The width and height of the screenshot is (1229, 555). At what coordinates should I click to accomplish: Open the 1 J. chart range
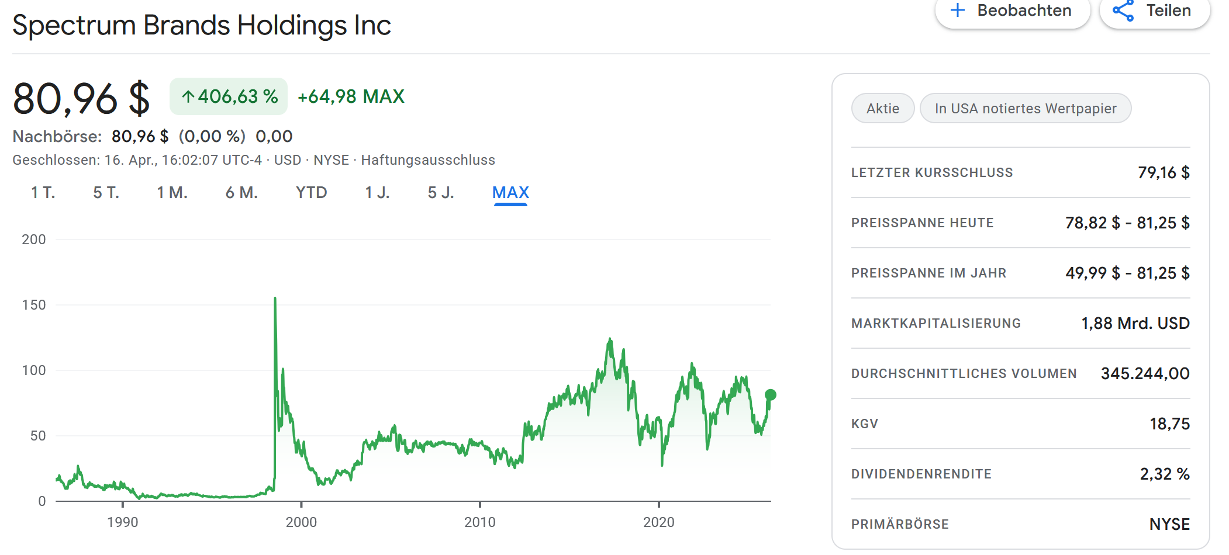pyautogui.click(x=377, y=193)
